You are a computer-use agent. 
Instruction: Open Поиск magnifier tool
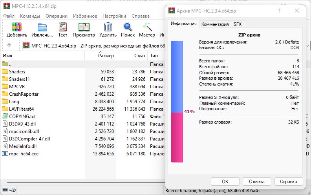(128, 27)
